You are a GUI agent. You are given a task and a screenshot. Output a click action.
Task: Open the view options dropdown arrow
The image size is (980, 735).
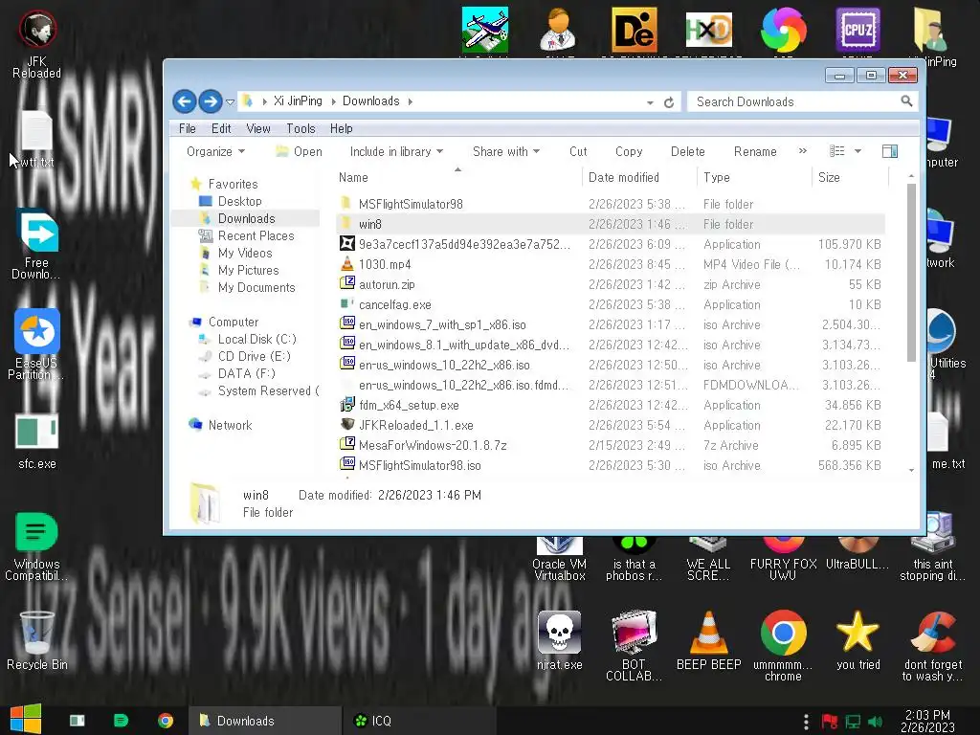857,151
